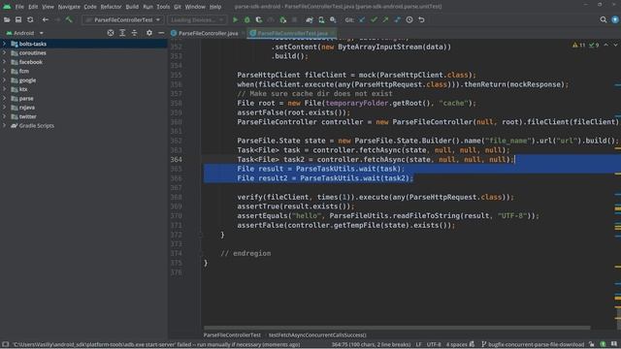The width and height of the screenshot is (621, 349).
Task: Toggle read-only lock icon in status bar
Action: click(591, 345)
